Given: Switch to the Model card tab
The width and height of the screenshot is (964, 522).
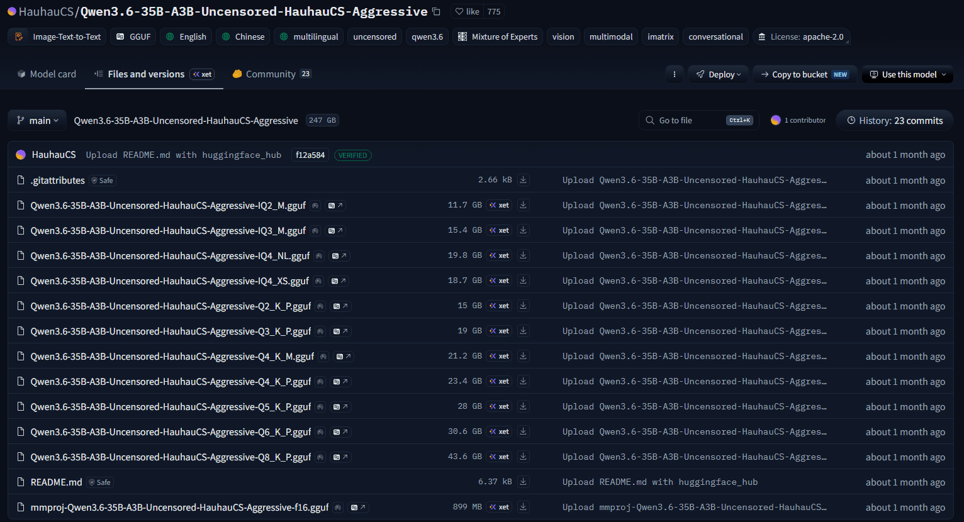Looking at the screenshot, I should (47, 74).
